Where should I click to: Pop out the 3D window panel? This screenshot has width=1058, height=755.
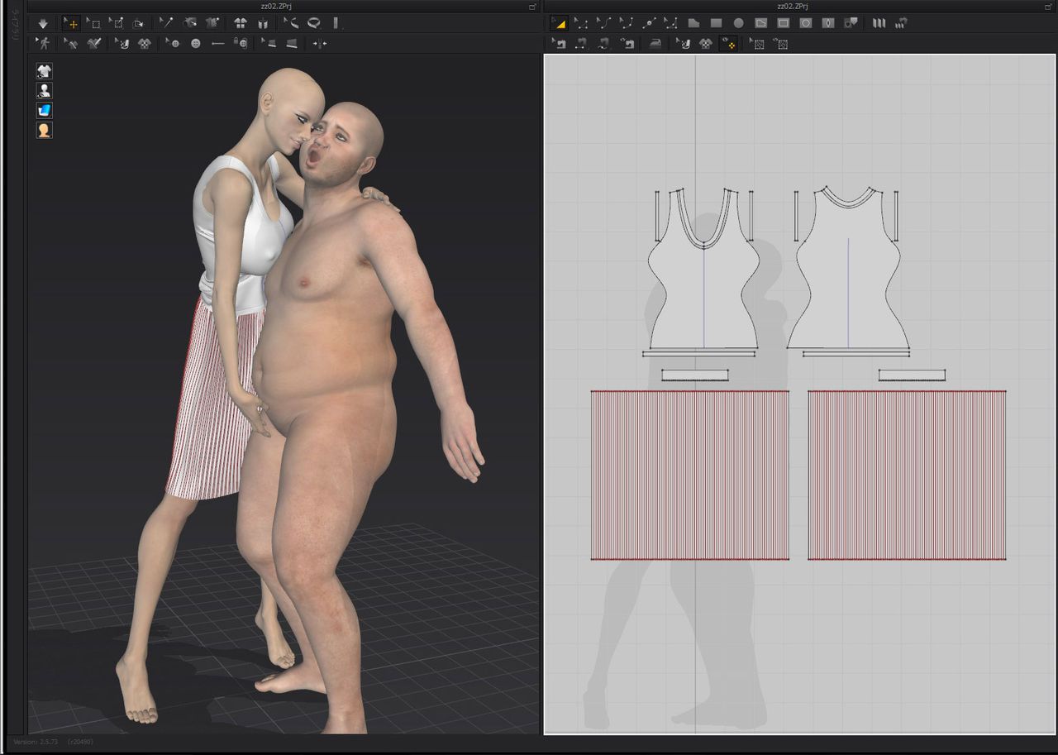(x=533, y=6)
